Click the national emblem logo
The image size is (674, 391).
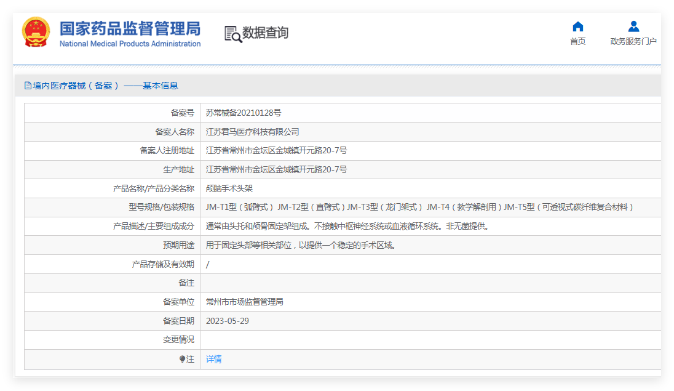pos(36,33)
